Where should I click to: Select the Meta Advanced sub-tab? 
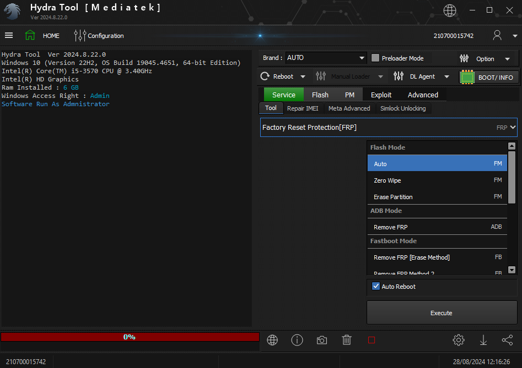tap(349, 108)
